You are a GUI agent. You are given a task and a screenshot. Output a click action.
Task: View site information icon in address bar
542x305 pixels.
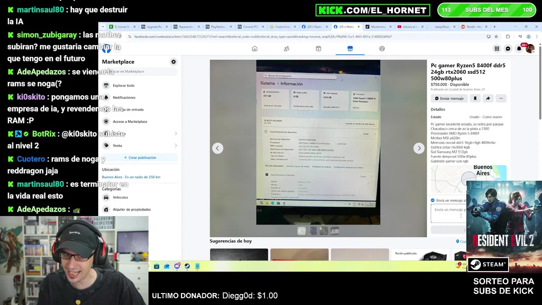point(130,36)
